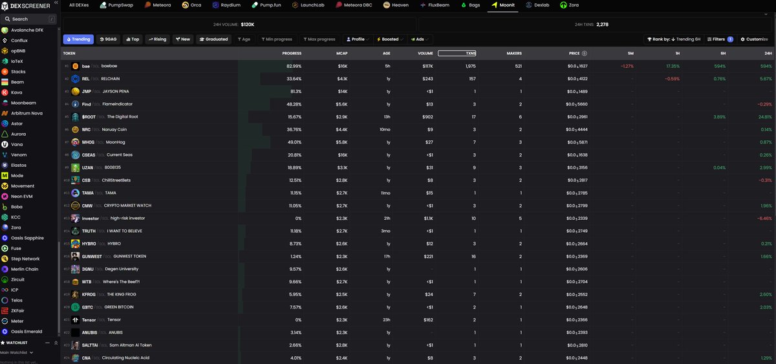
Task: Select the Rising button
Action: point(157,39)
